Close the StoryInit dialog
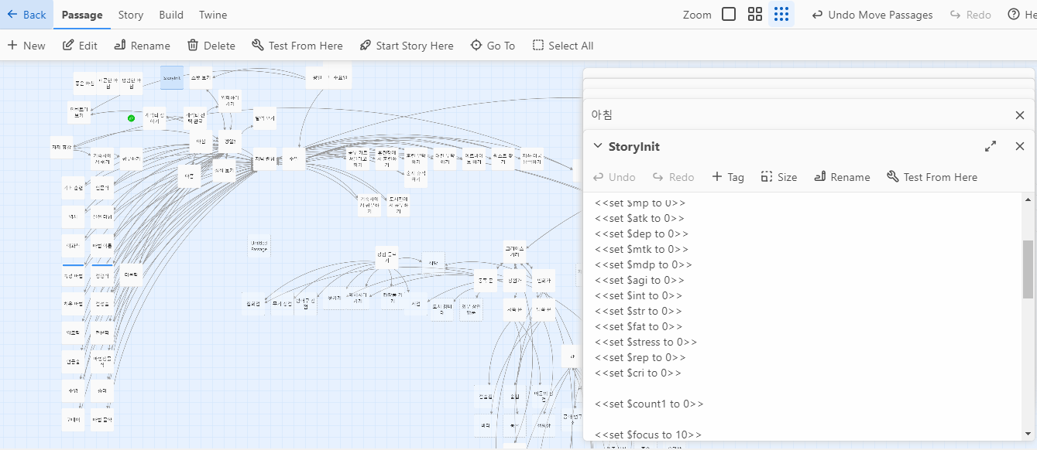 (1019, 146)
